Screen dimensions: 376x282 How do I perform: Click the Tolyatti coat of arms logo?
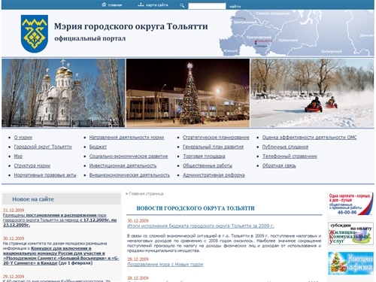pyautogui.click(x=35, y=34)
